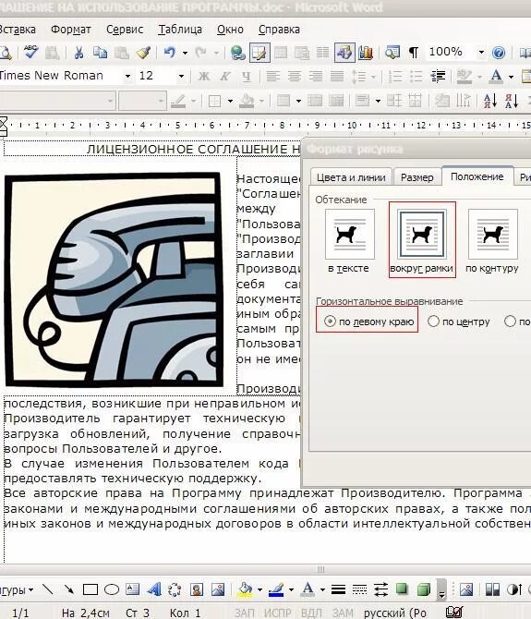Click the Cut scissors icon
The width and height of the screenshot is (531, 619).
78,52
